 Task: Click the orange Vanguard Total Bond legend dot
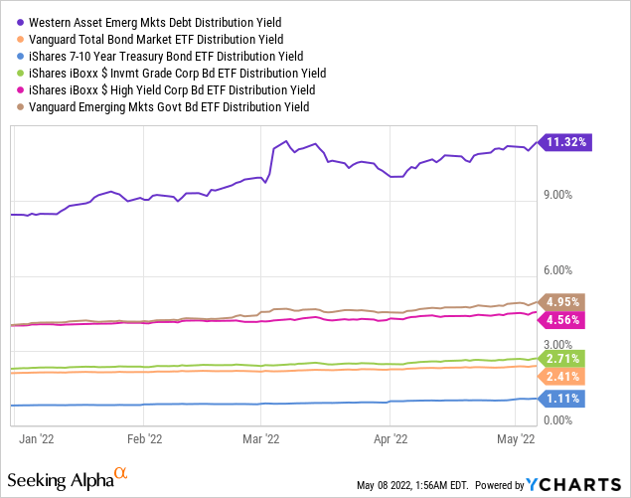tap(19, 39)
